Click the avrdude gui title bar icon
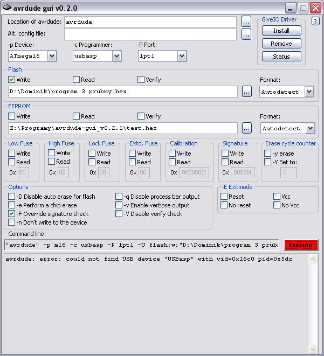 coord(7,8)
